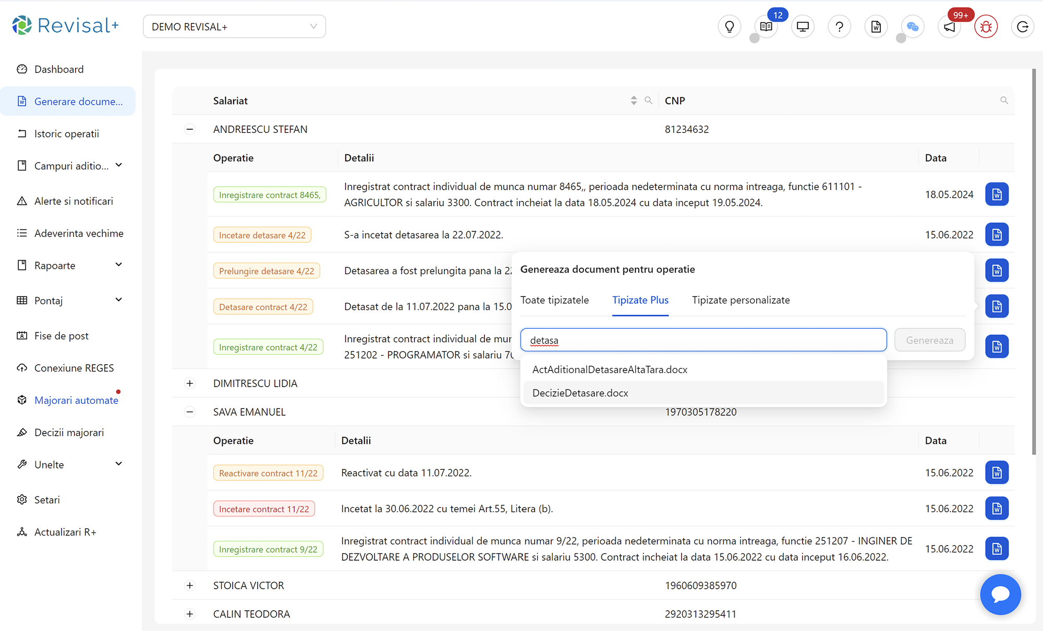The height and width of the screenshot is (631, 1043).
Task: Click the blue chat bubble button
Action: (1000, 594)
